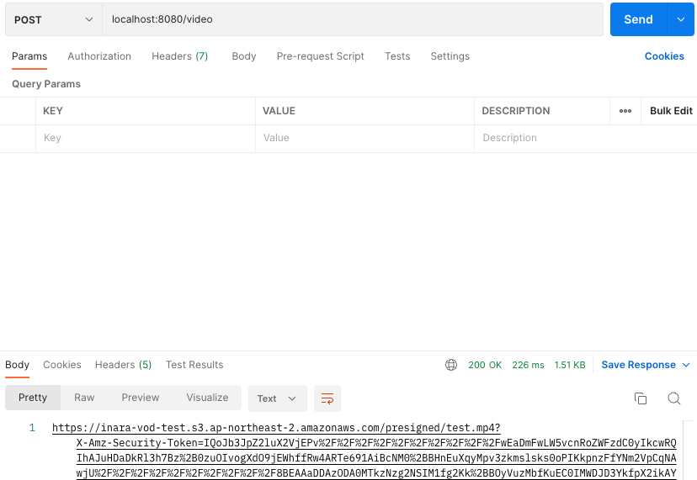Switch to the request Body tab
The height and width of the screenshot is (480, 697).
coord(244,56)
